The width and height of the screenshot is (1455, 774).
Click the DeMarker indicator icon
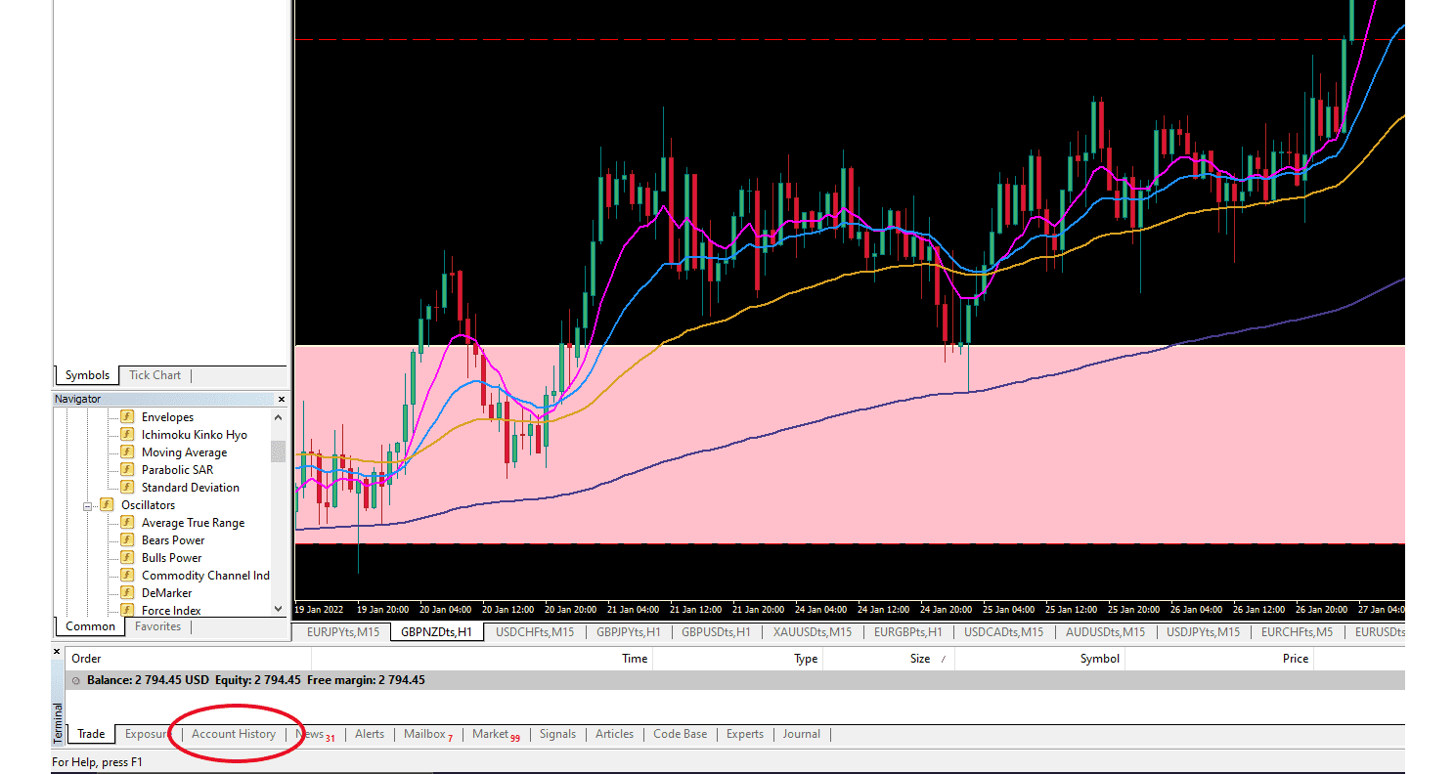click(x=127, y=593)
